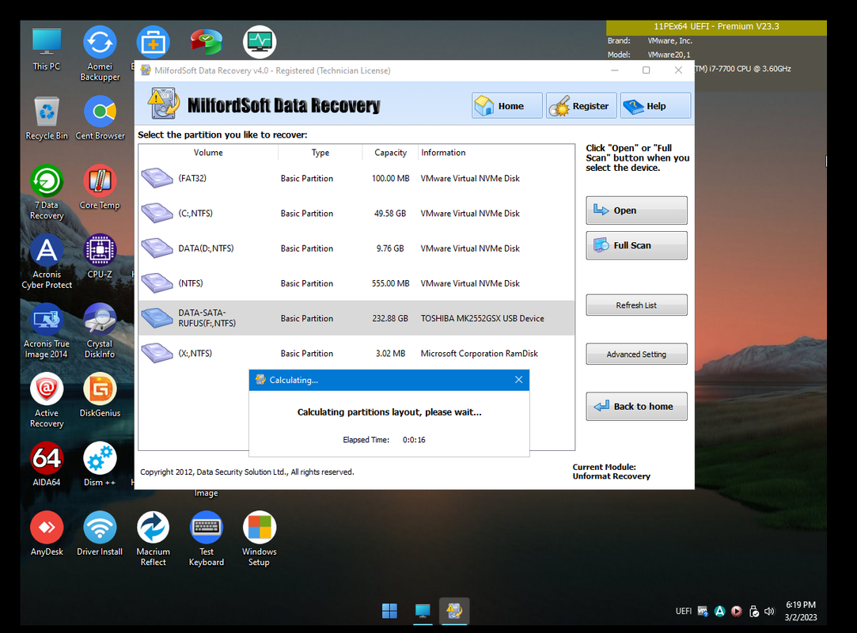Open Acronis True Image 2014 icon

point(47,332)
